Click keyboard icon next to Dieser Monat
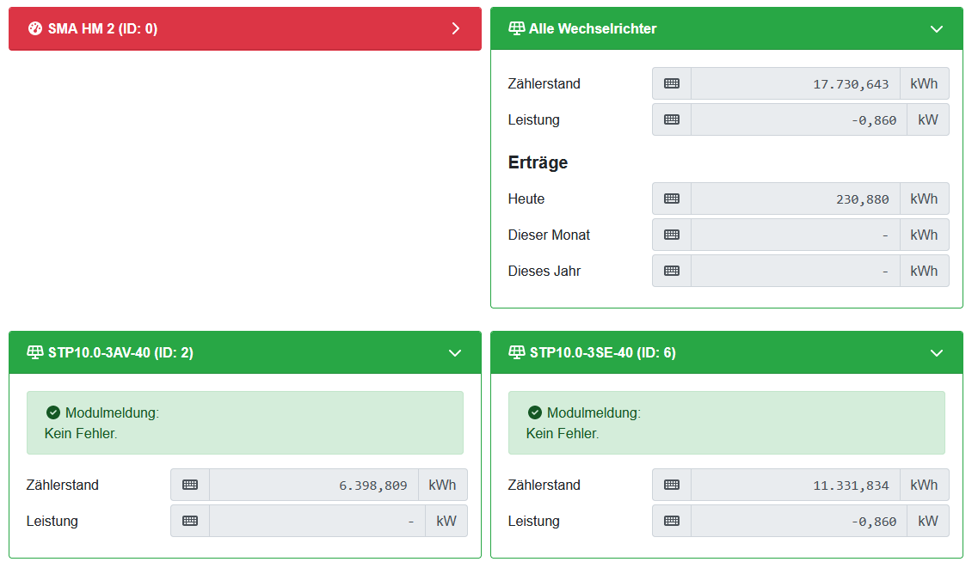Viewport: 978px width, 568px height. click(672, 235)
